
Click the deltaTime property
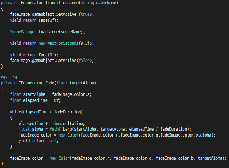pos(73,124)
